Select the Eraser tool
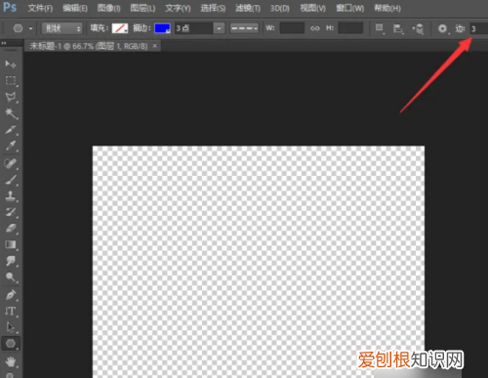The image size is (488, 378). coord(11,229)
